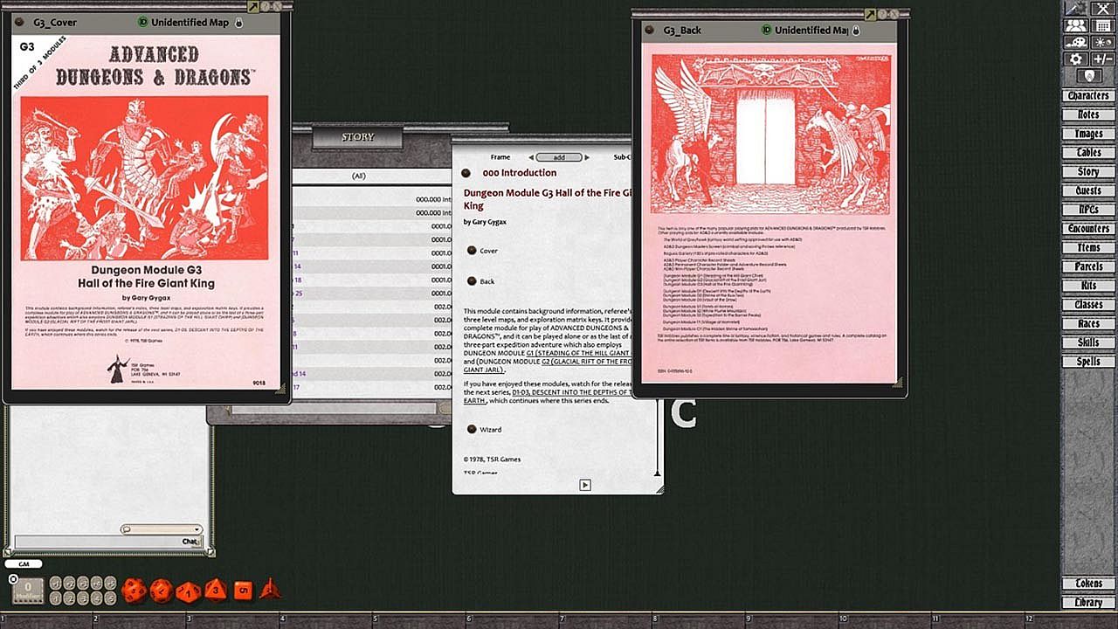The height and width of the screenshot is (629, 1118).
Task: Open the Quests sidebar button
Action: pos(1087,190)
